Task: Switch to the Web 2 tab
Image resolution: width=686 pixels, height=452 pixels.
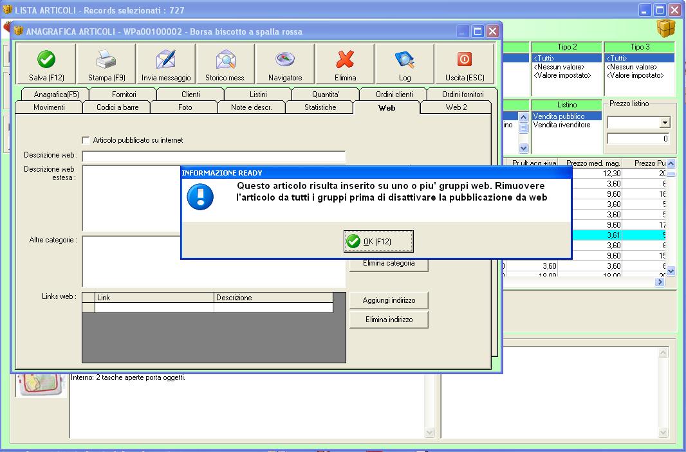Action: pyautogui.click(x=456, y=107)
